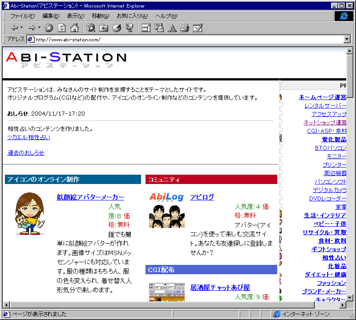Go to the Home page icon

[x=74, y=28]
